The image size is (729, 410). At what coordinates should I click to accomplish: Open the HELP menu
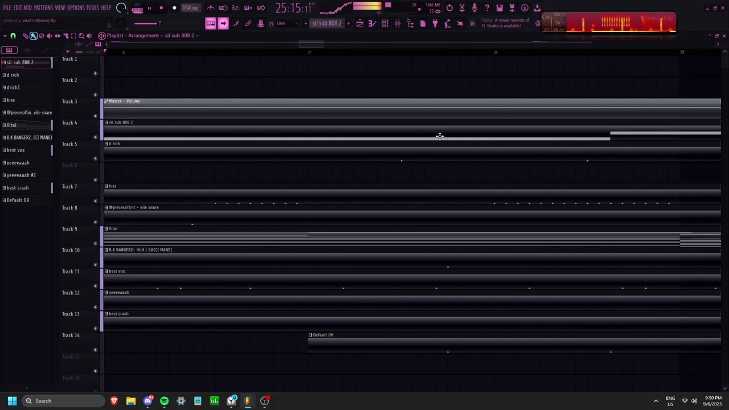click(x=106, y=8)
